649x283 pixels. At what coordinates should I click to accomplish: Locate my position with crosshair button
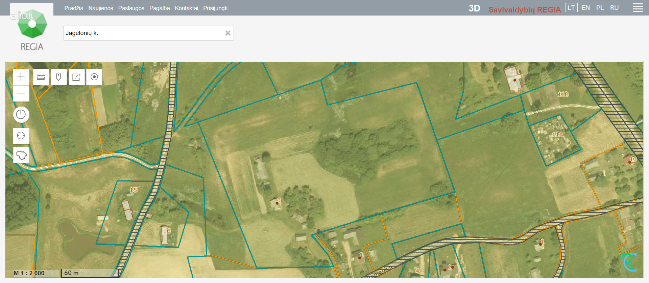(21, 136)
